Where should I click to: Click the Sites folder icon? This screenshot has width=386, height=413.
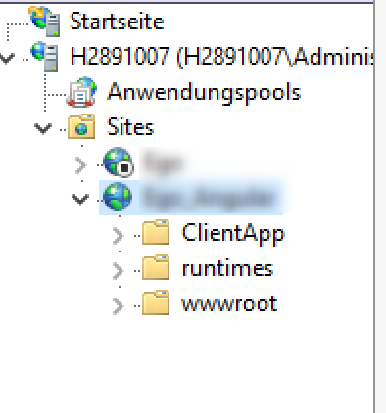pyautogui.click(x=81, y=126)
